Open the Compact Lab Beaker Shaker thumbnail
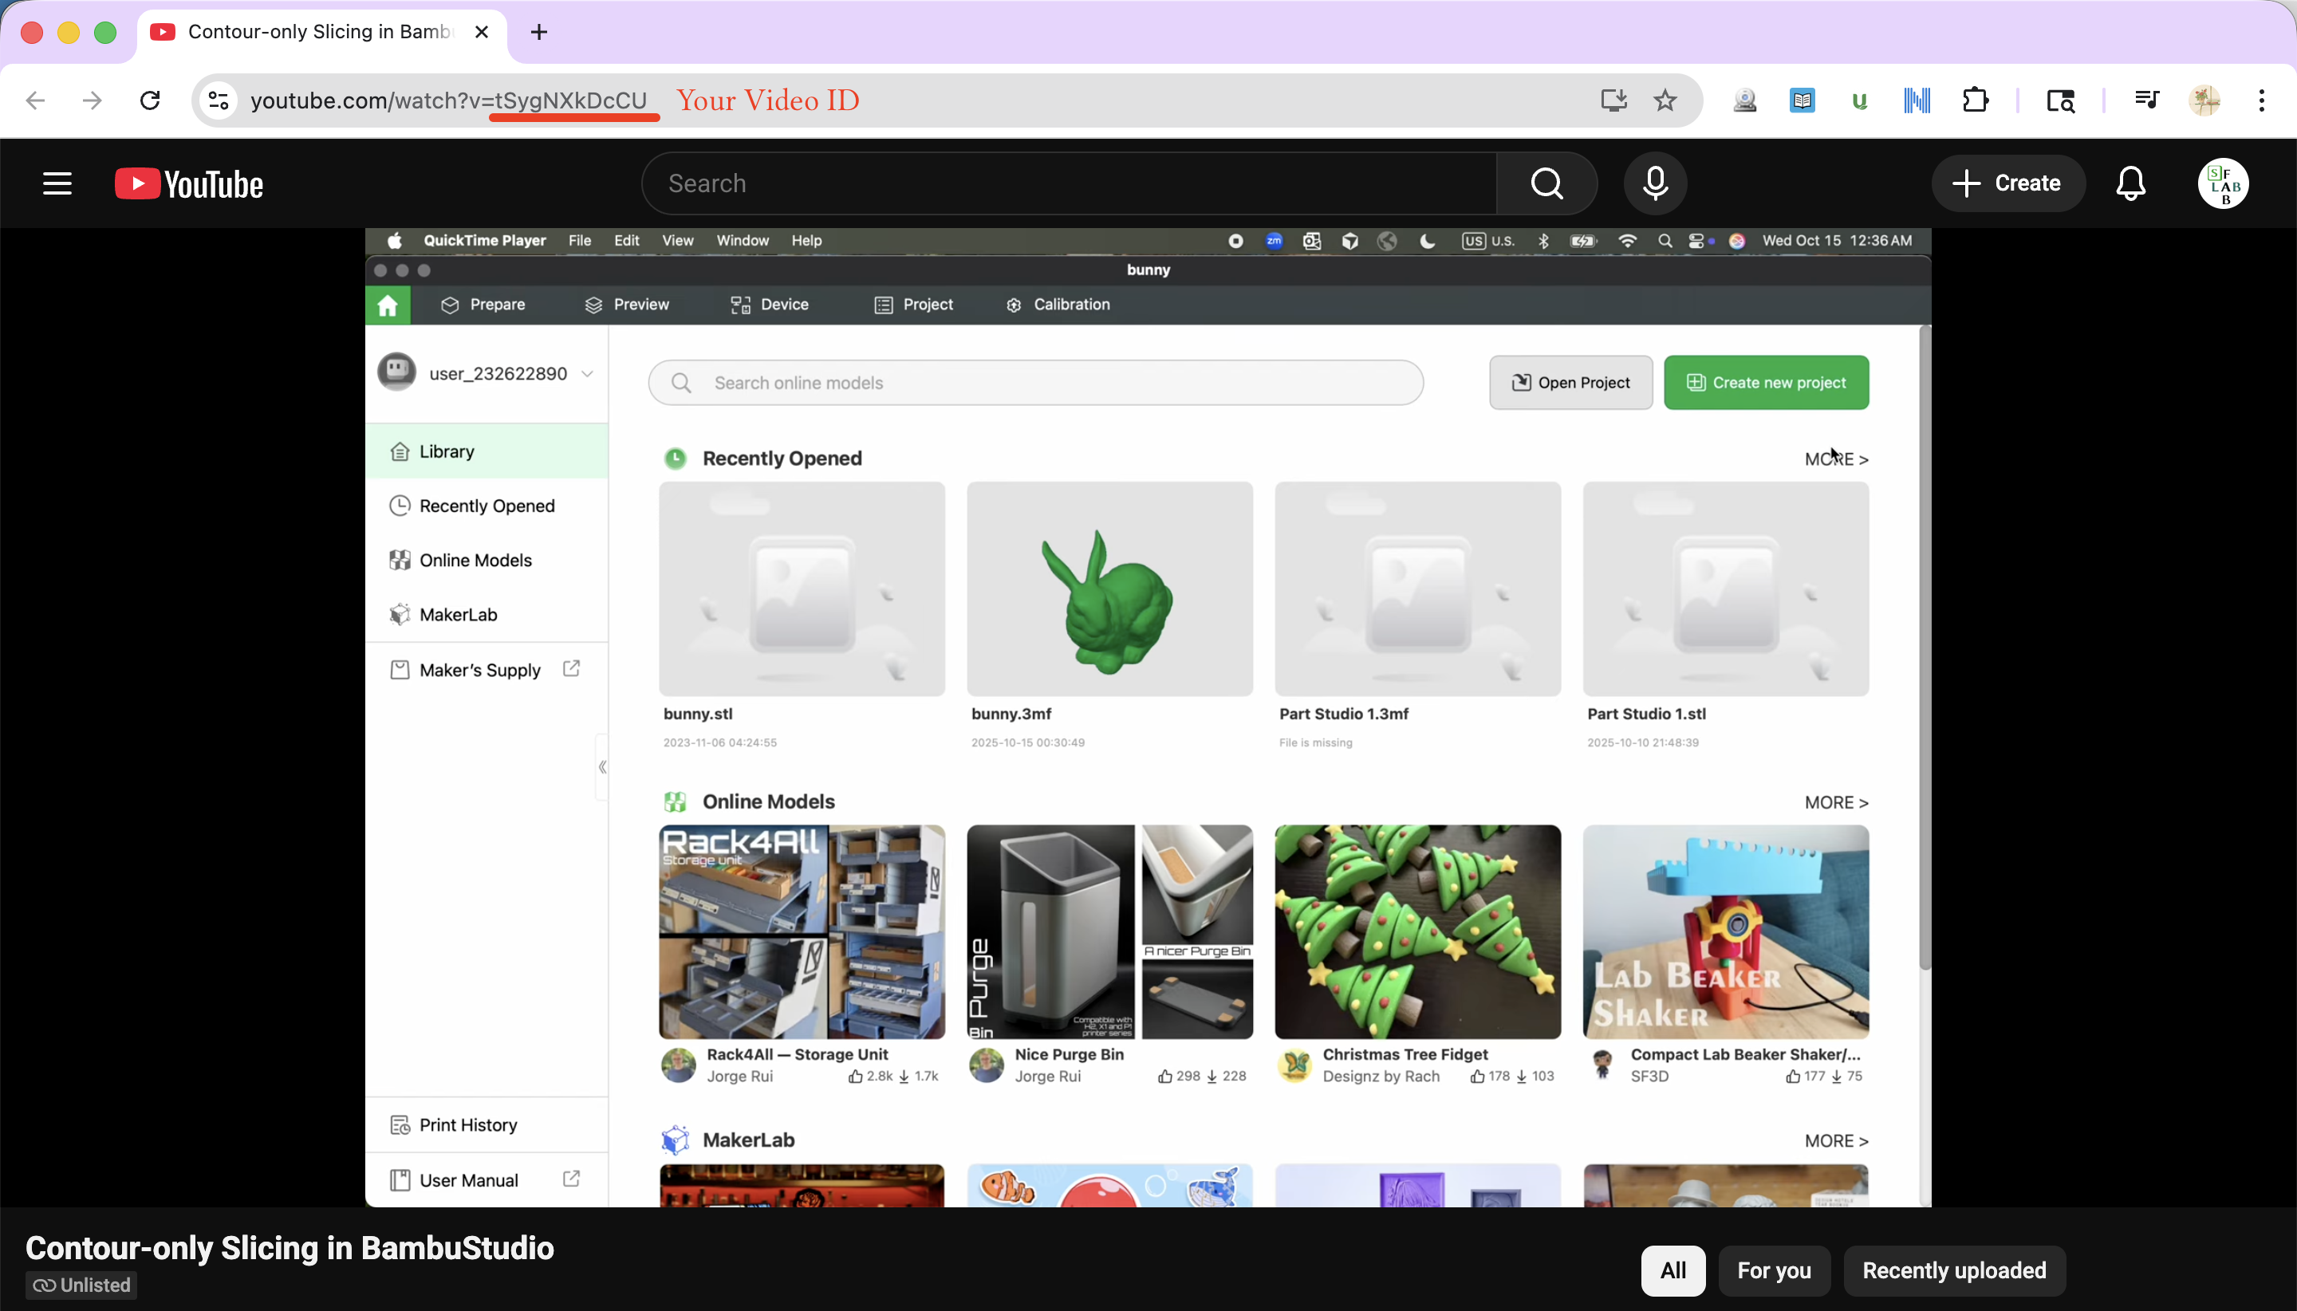Screen dimensions: 2297x1311 [1725, 932]
